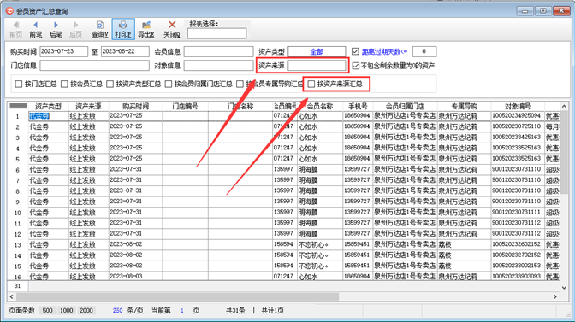Image resolution: width=575 pixels, height=322 pixels.
Task: Click the horizontal scrollbar left arrow
Action: coord(12,296)
